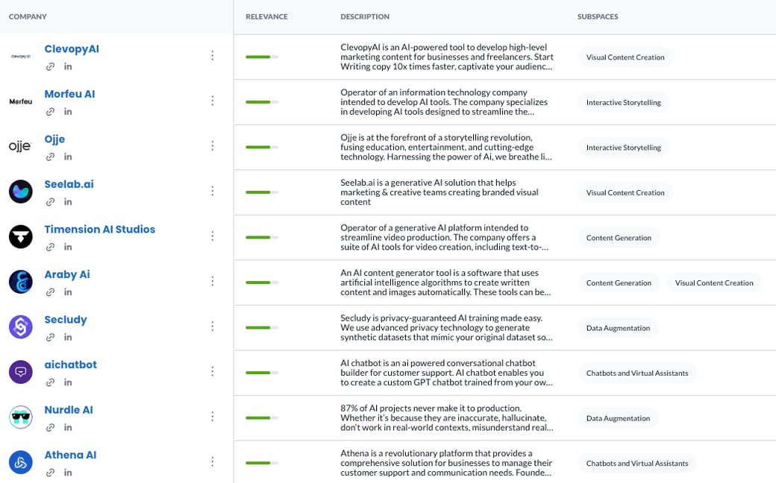Click the Subspaces column header
Screen dimensions: 776x483
coord(597,16)
